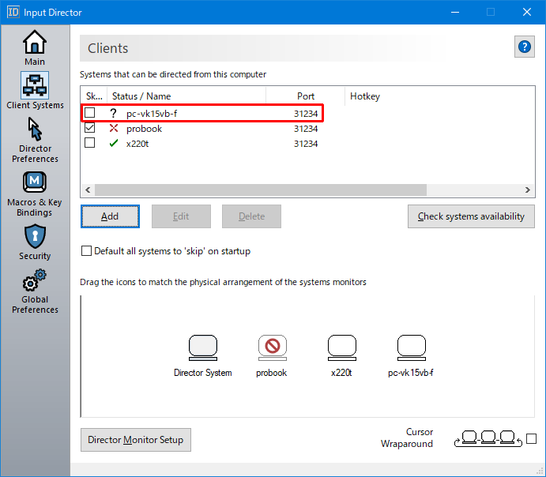Select the x220t row in client list
The width and height of the screenshot is (546, 477).
pyautogui.click(x=138, y=143)
